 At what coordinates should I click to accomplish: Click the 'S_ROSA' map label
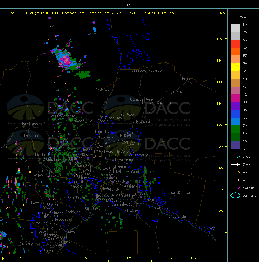pyautogui.click(x=148, y=200)
